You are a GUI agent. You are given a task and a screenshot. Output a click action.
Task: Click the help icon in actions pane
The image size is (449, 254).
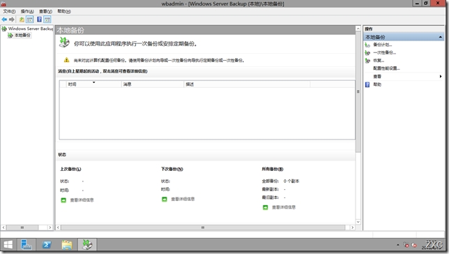tap(367, 84)
